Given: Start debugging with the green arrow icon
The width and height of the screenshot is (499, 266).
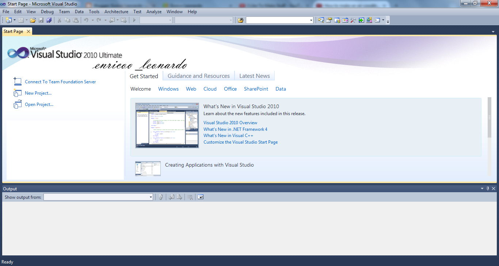Looking at the screenshot, I should (x=134, y=20).
